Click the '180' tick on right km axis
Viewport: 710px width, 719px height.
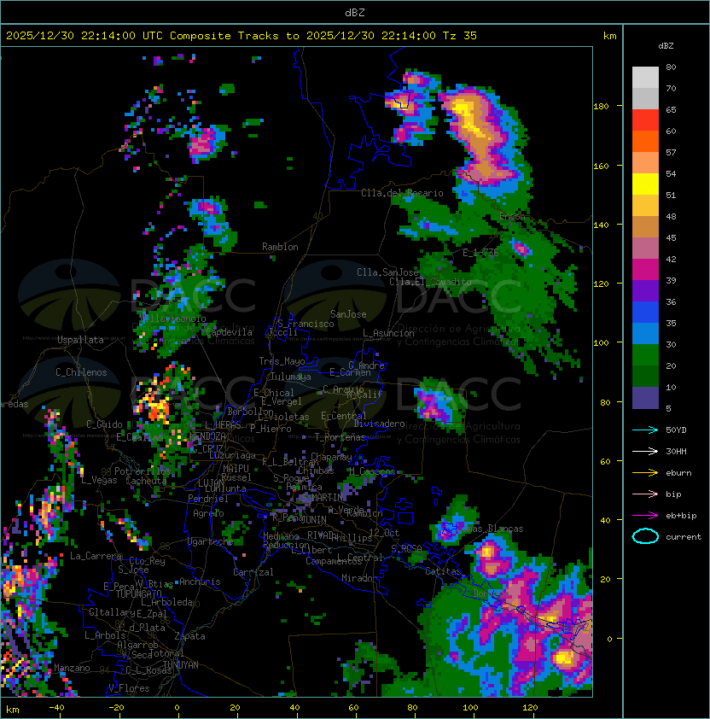click(x=601, y=107)
